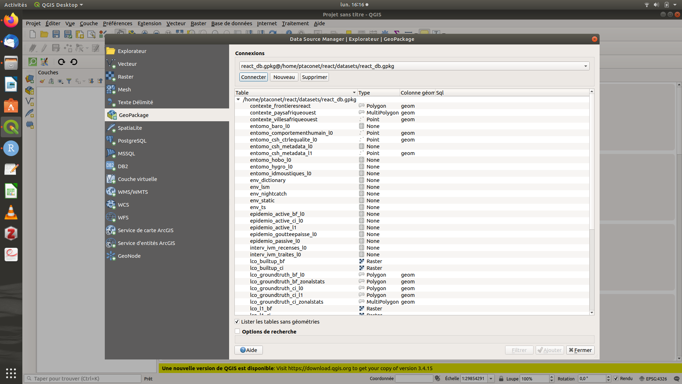
Task: Open Firefox from the Ubuntu dock
Action: coord(11,20)
